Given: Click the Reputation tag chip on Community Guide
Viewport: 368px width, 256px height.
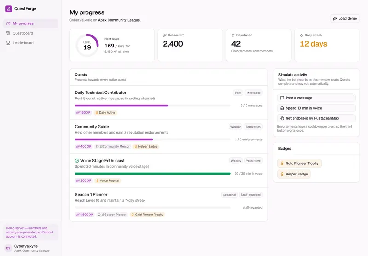Looking at the screenshot, I should 253,127.
